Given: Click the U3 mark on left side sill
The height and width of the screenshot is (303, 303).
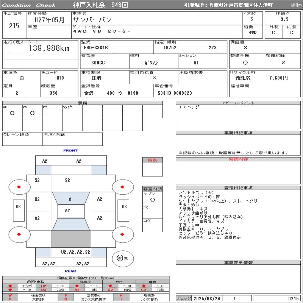Looking at the screenshot, I should pyautogui.click(x=18, y=206).
